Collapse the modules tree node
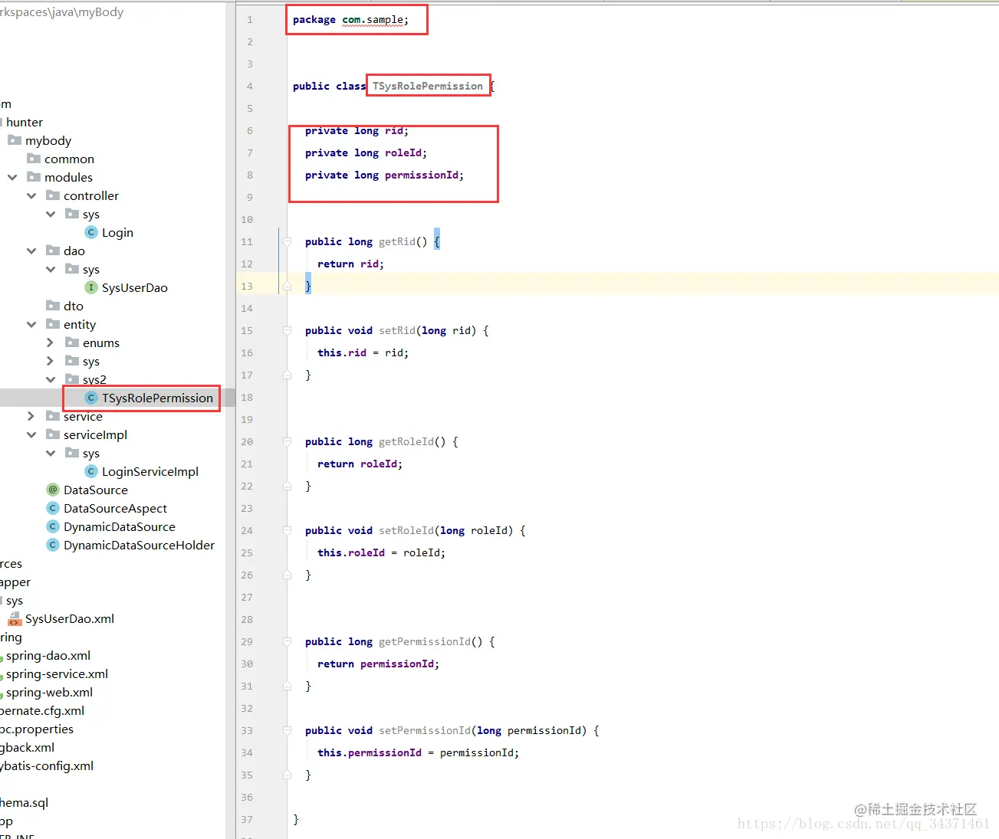The height and width of the screenshot is (839, 999). point(12,177)
